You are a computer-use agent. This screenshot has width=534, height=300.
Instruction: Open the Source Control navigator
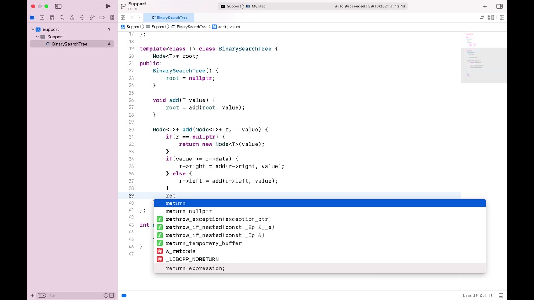(42, 17)
